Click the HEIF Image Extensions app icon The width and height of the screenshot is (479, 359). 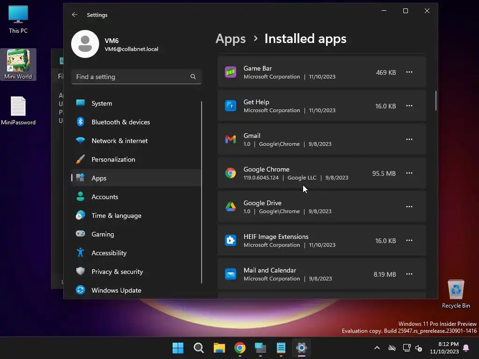pyautogui.click(x=231, y=241)
